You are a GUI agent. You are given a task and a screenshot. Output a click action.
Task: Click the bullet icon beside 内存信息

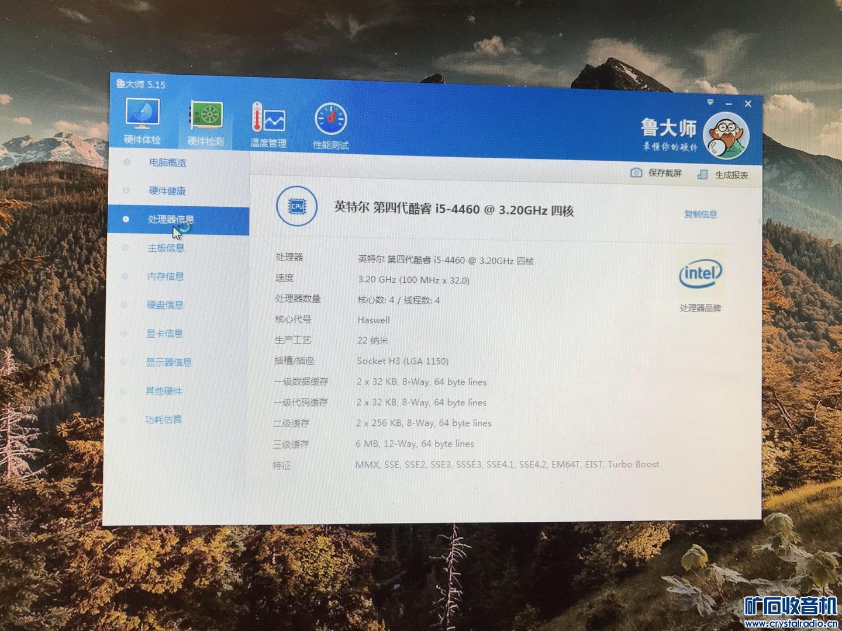[x=125, y=276]
